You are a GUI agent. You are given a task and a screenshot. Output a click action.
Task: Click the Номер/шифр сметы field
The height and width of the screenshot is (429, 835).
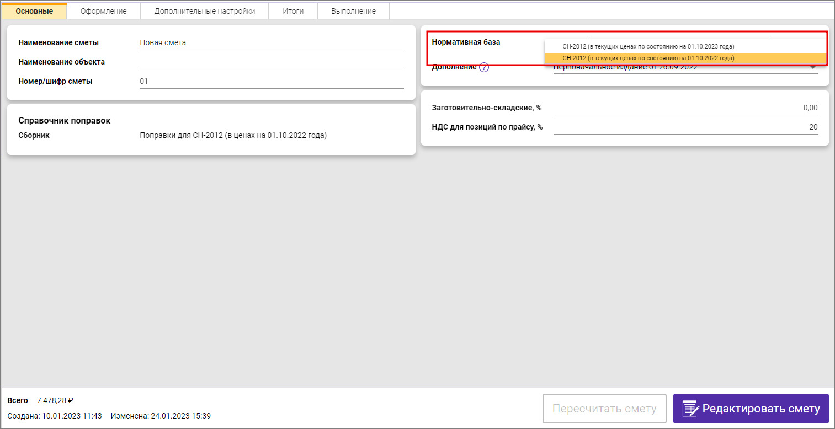(x=271, y=81)
